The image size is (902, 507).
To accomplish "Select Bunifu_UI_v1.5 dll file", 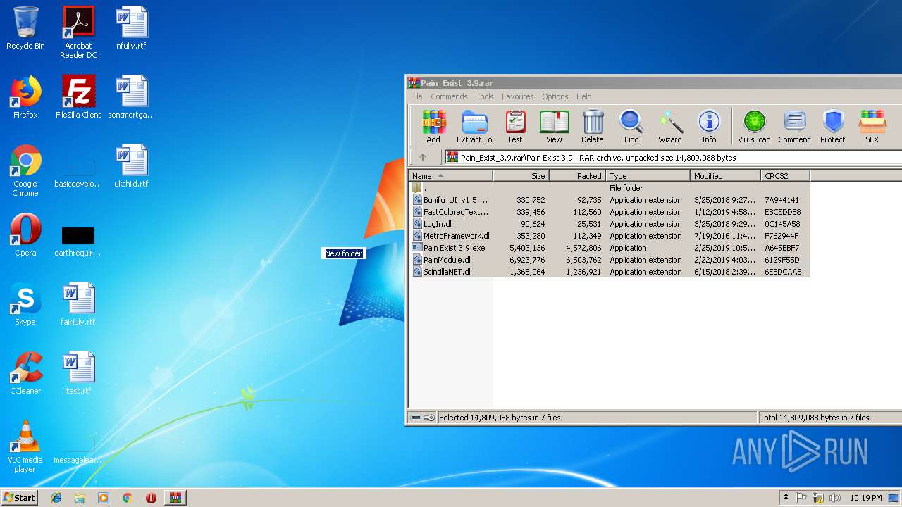I will pos(610,200).
